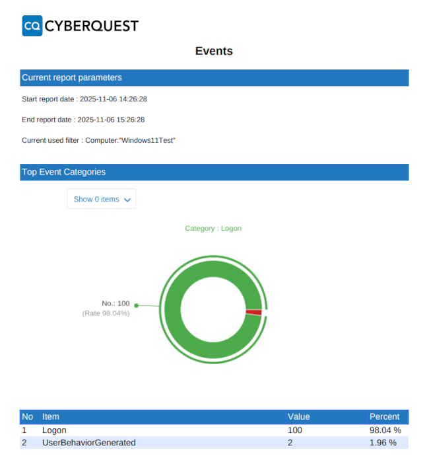Click the CYBERQUEST brand name text
This screenshot has height=458, width=429.
(91, 26)
